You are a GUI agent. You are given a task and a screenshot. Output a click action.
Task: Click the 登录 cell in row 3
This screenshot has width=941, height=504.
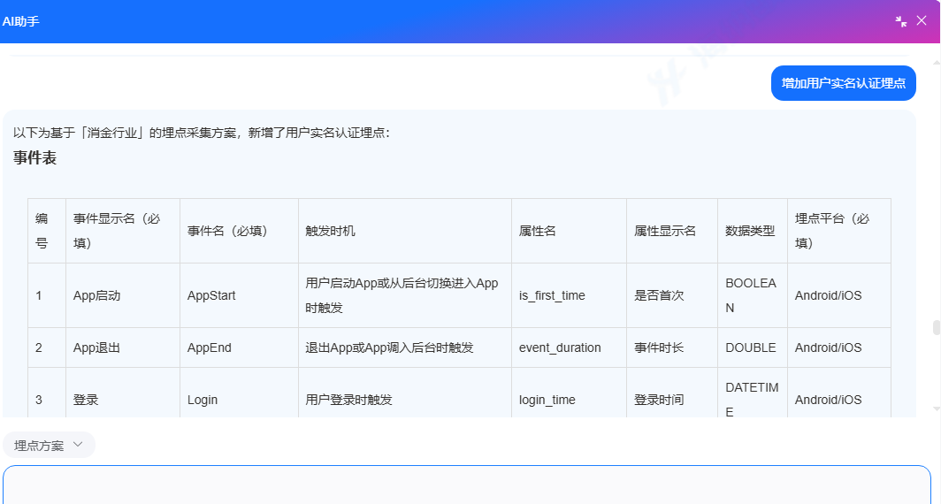123,393
